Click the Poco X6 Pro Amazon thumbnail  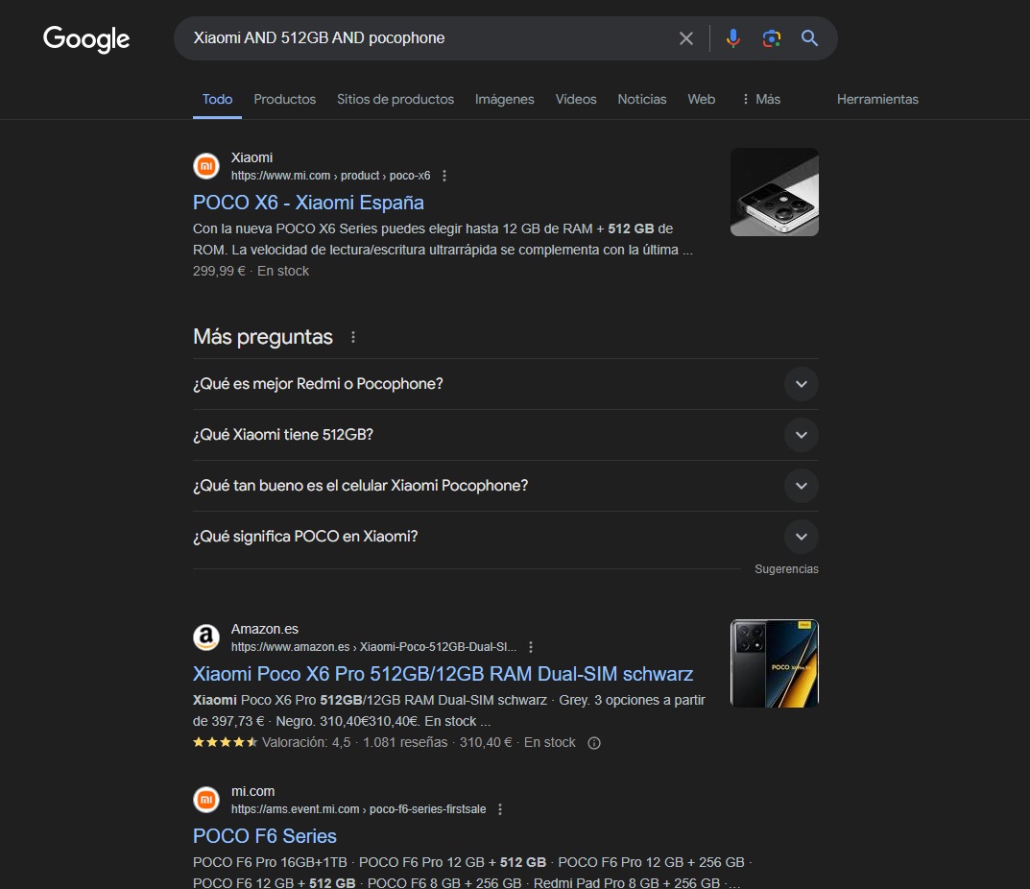(x=774, y=663)
